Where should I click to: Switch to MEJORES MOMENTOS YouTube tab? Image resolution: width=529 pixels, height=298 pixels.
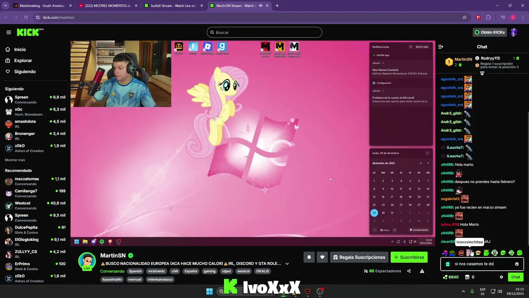point(108,6)
